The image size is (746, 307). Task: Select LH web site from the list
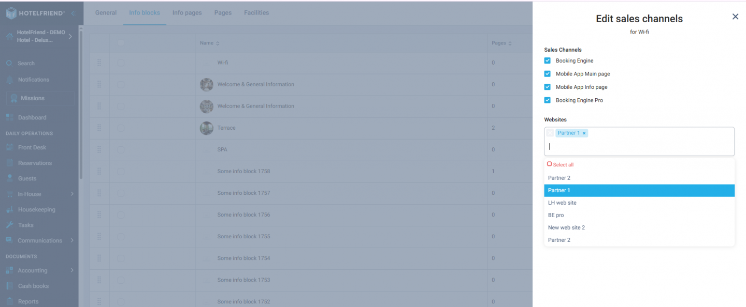(x=563, y=203)
